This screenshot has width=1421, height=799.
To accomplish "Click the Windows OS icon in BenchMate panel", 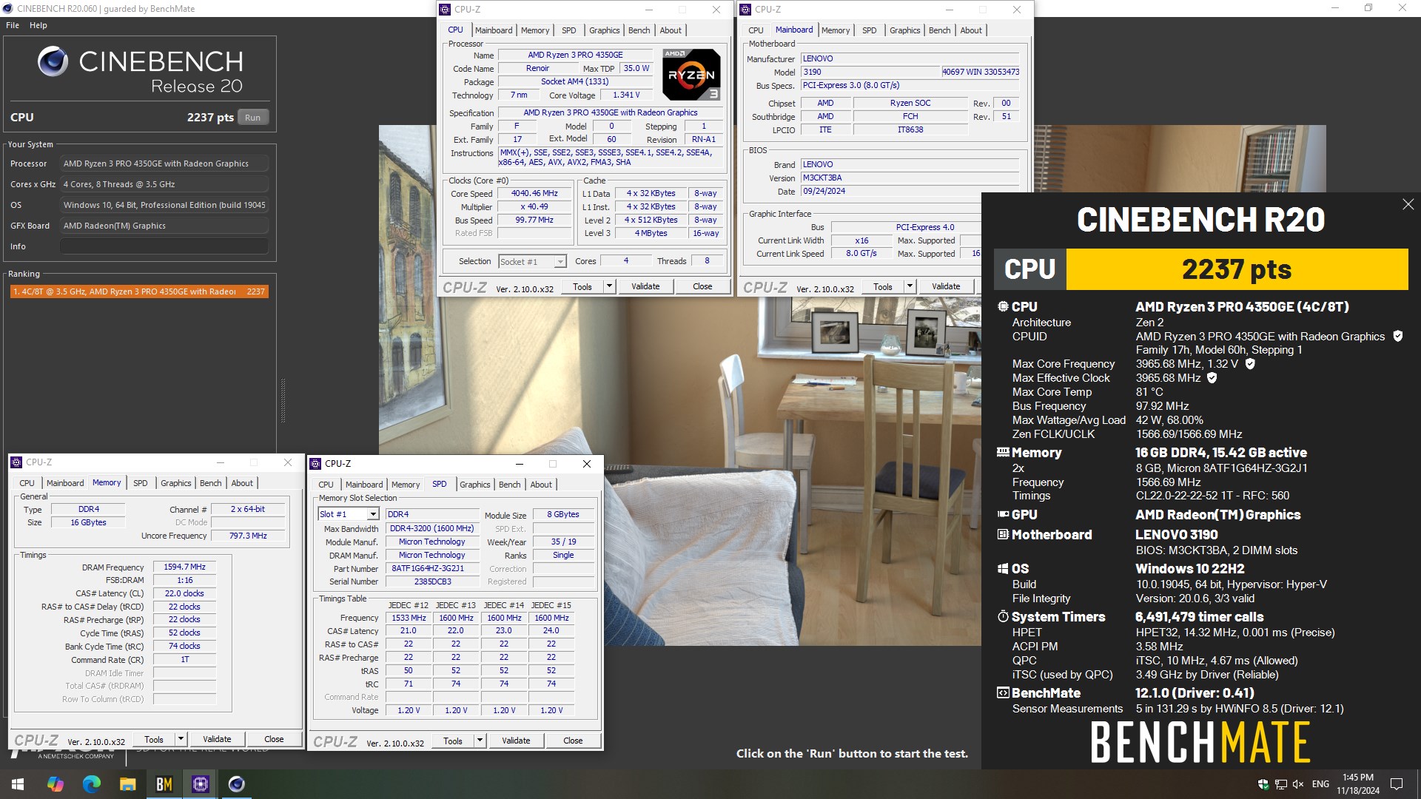I will tap(1003, 568).
